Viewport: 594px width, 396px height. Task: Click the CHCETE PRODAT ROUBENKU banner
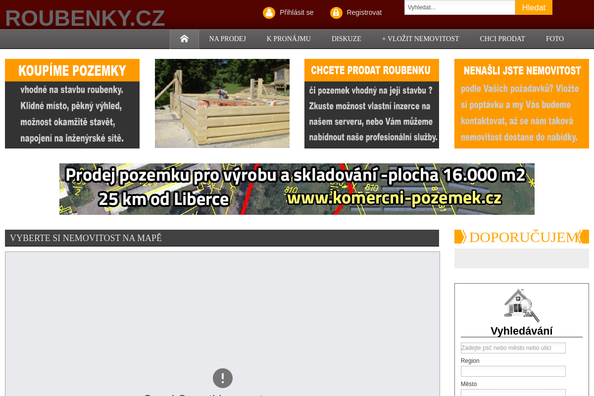click(372, 103)
